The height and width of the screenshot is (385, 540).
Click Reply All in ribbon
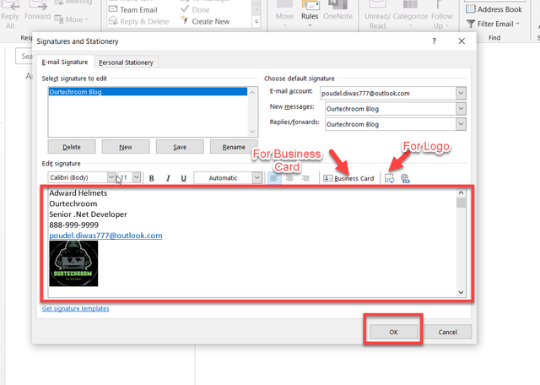click(10, 14)
